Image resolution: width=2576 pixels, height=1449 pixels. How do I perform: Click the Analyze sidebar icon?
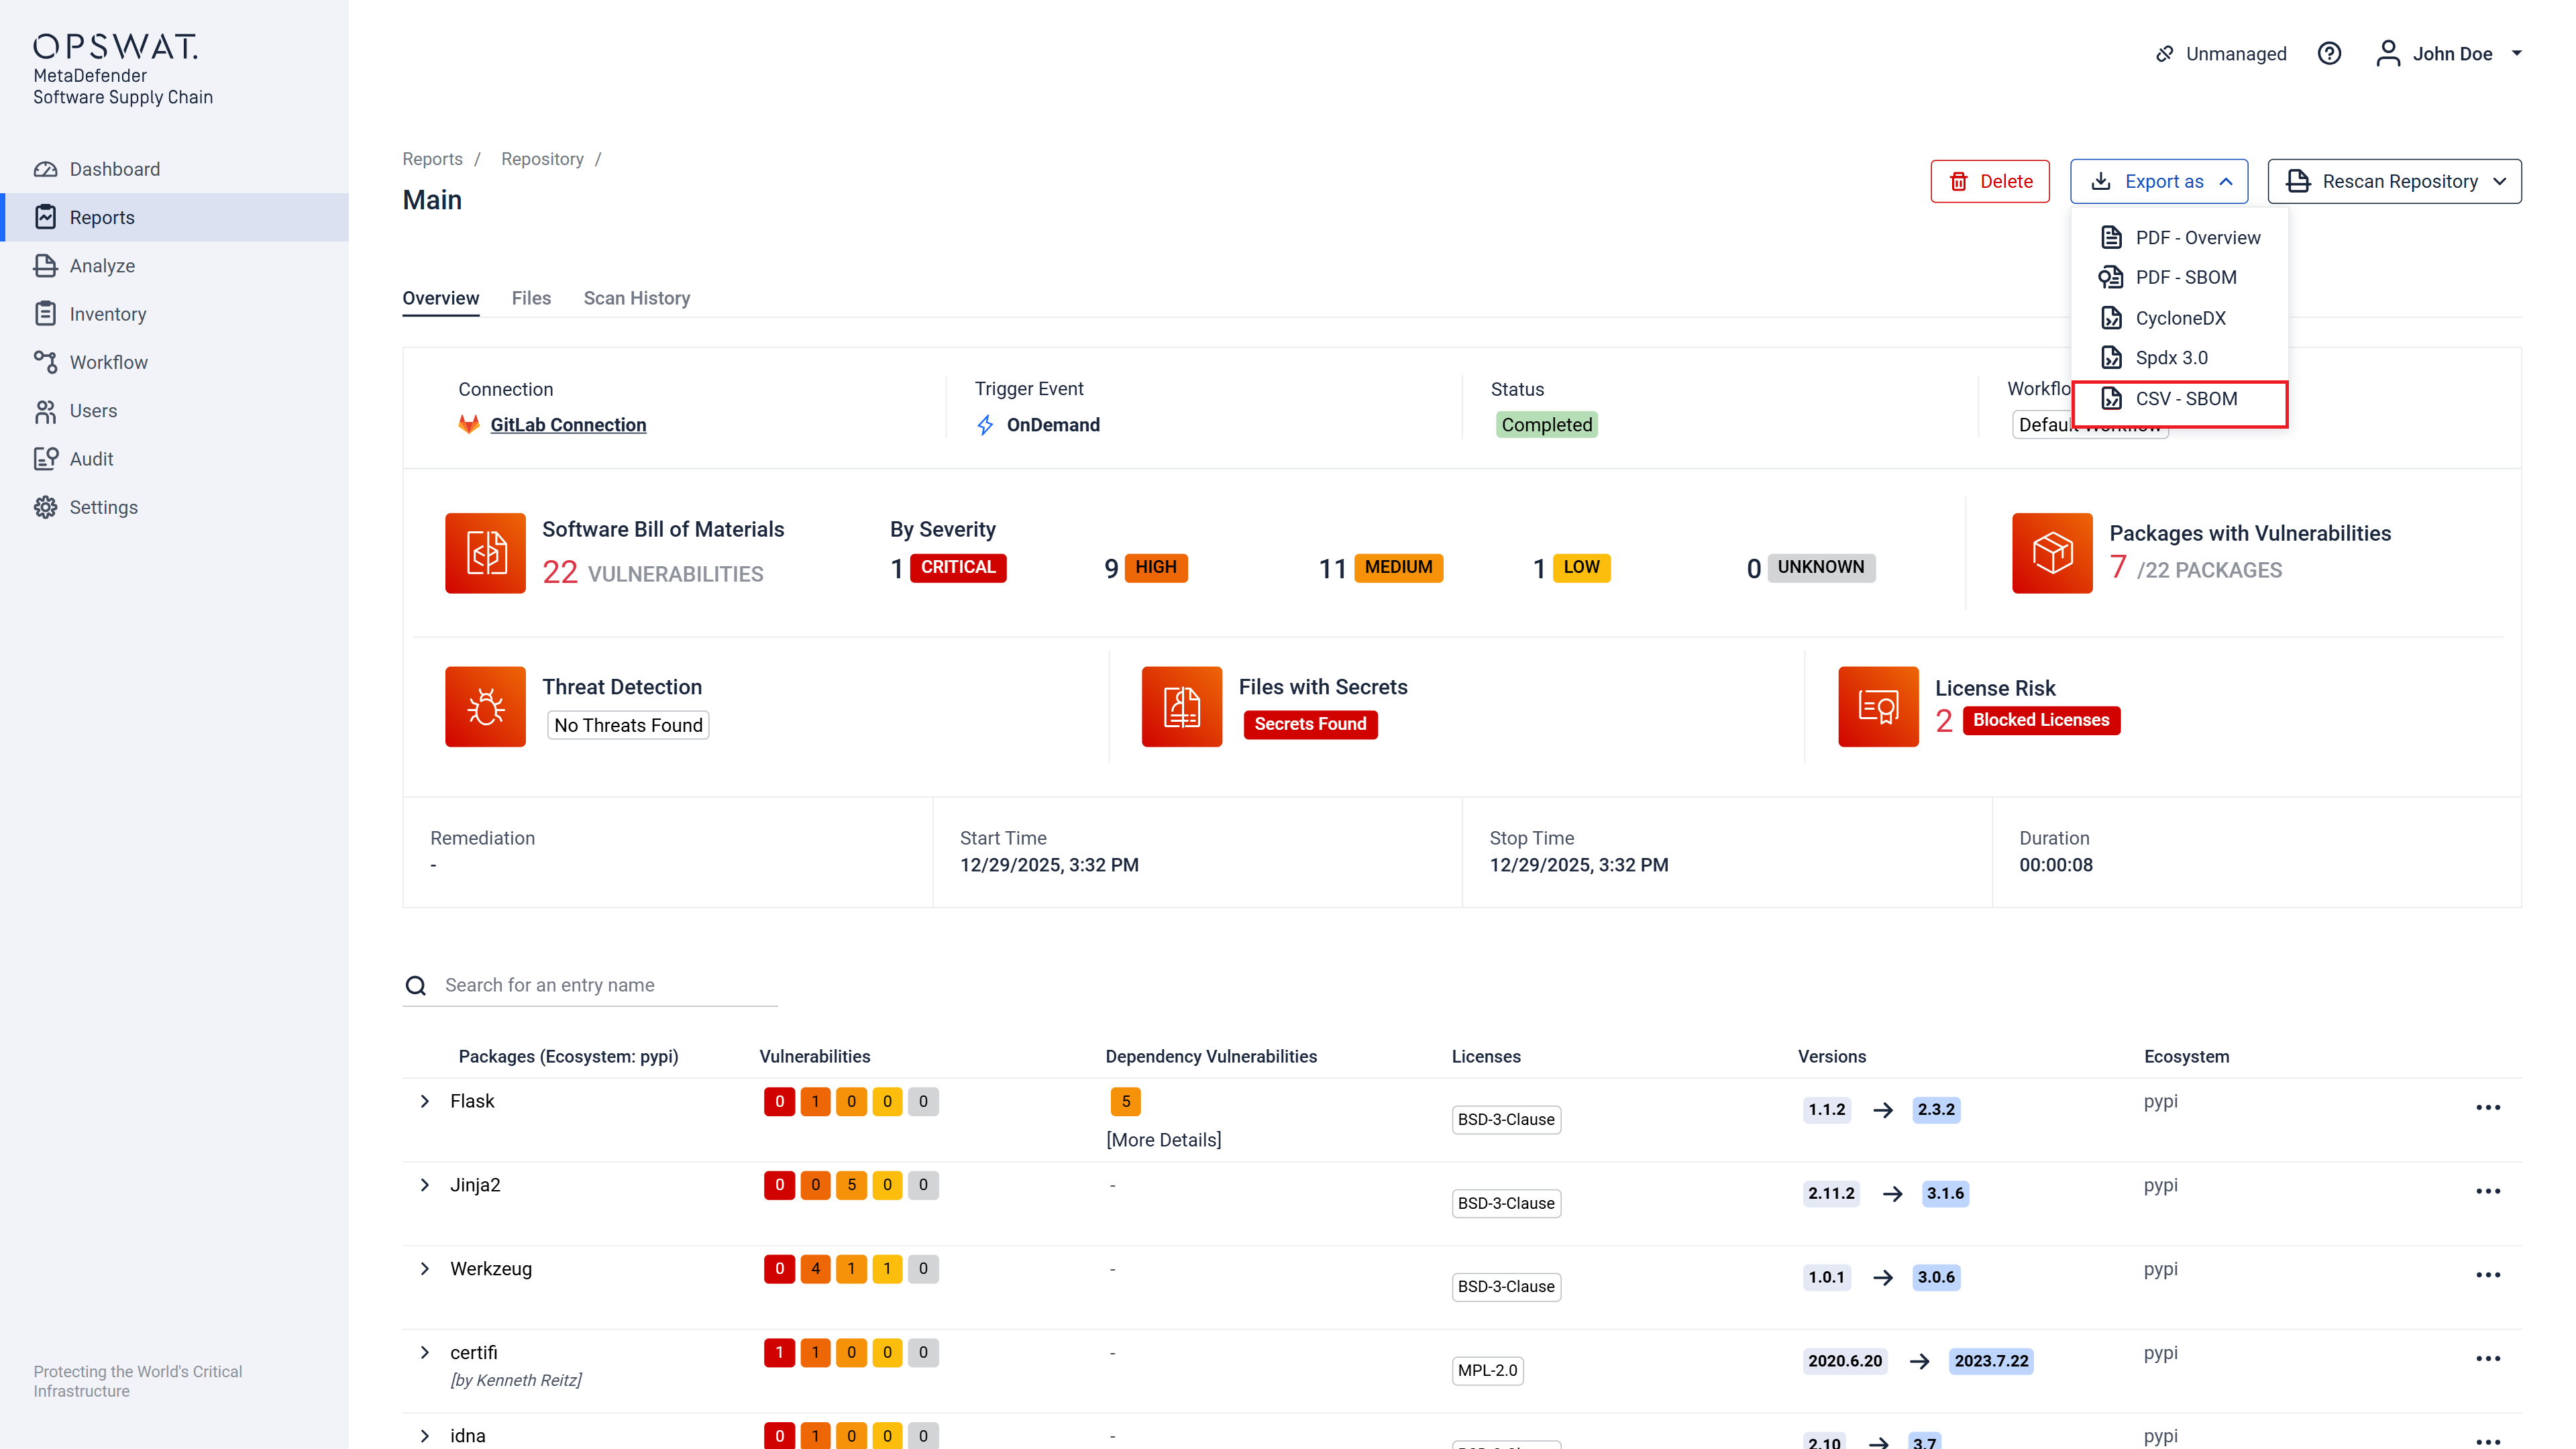click(x=45, y=266)
